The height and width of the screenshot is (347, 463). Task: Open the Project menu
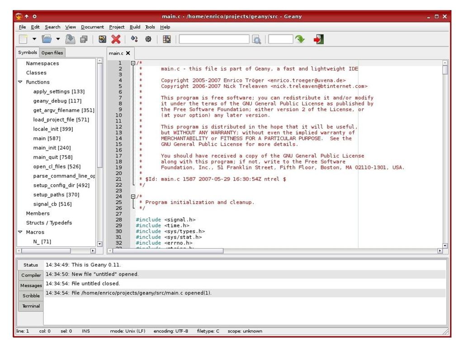[117, 27]
